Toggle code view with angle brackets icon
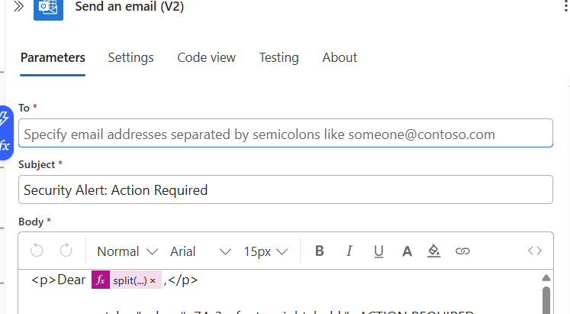 tap(535, 251)
